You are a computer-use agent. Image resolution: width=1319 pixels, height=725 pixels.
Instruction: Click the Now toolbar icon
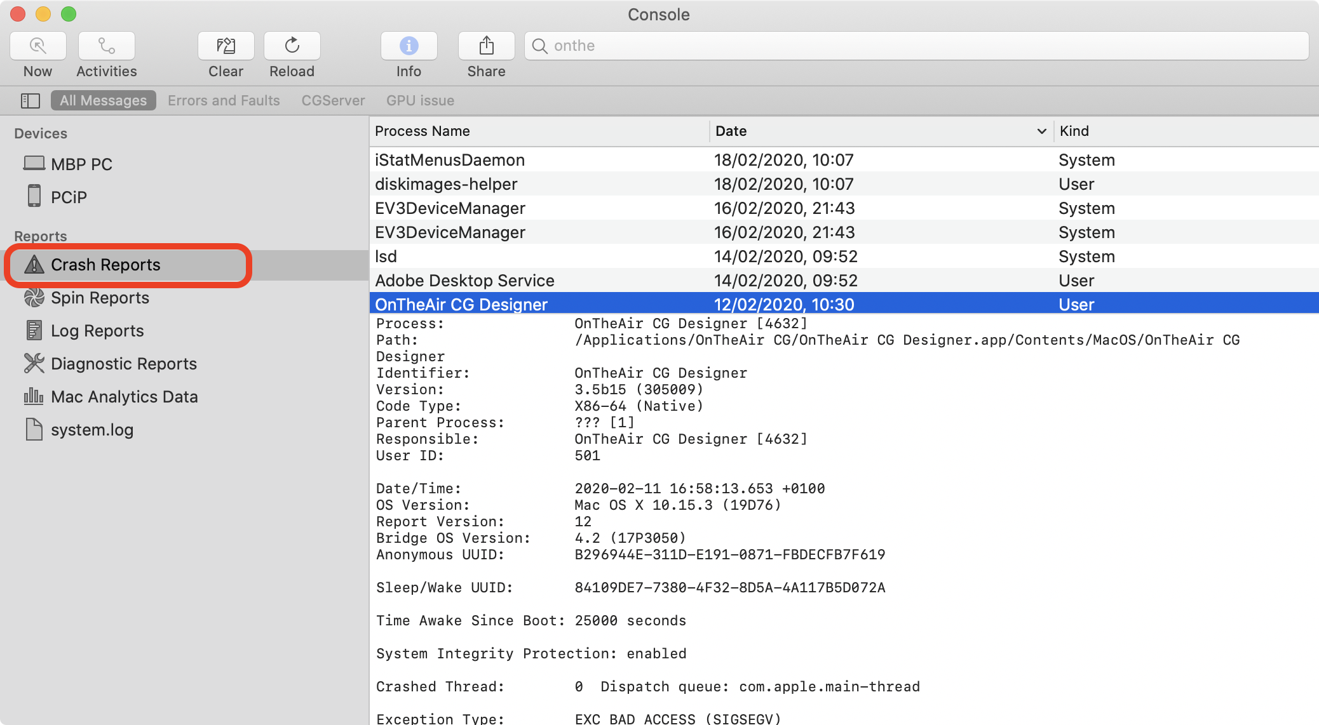pos(38,46)
